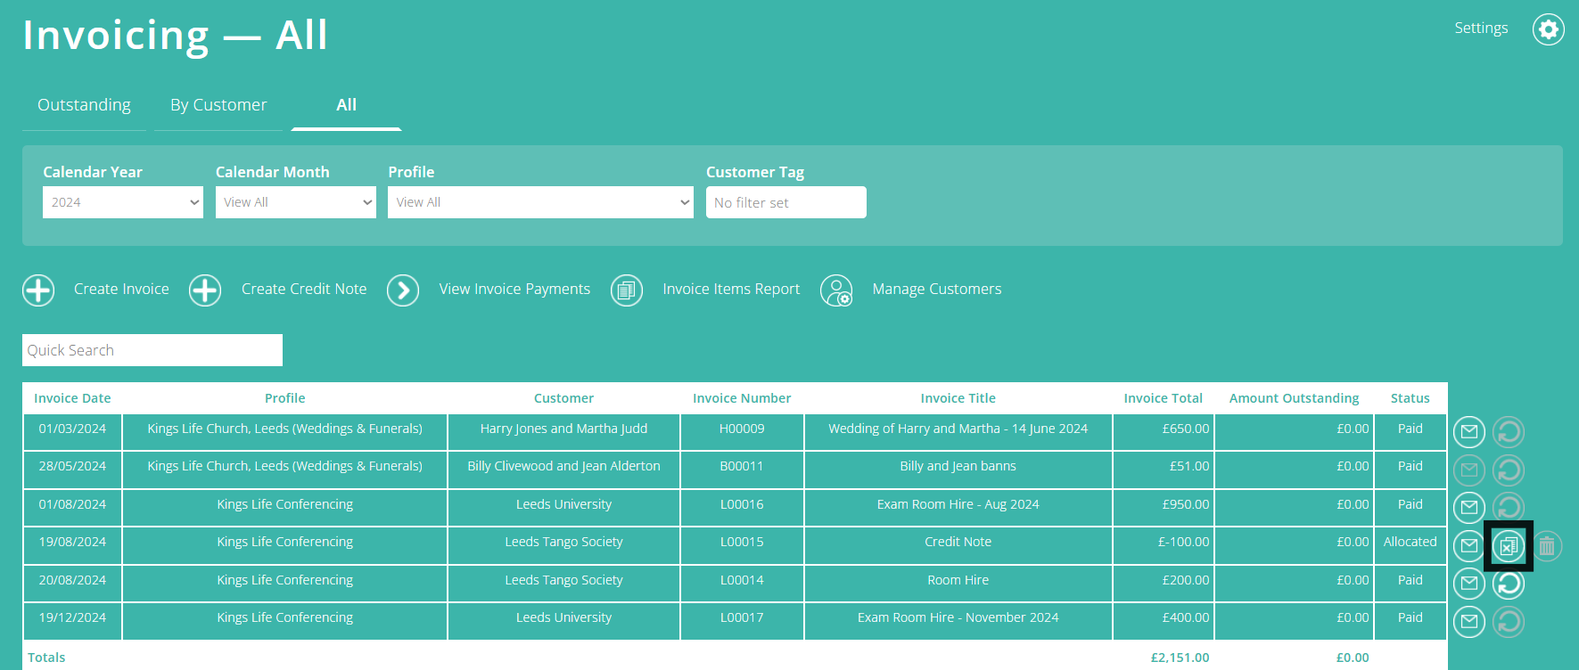
Task: Click the Customer Tag filter field
Action: pos(786,202)
